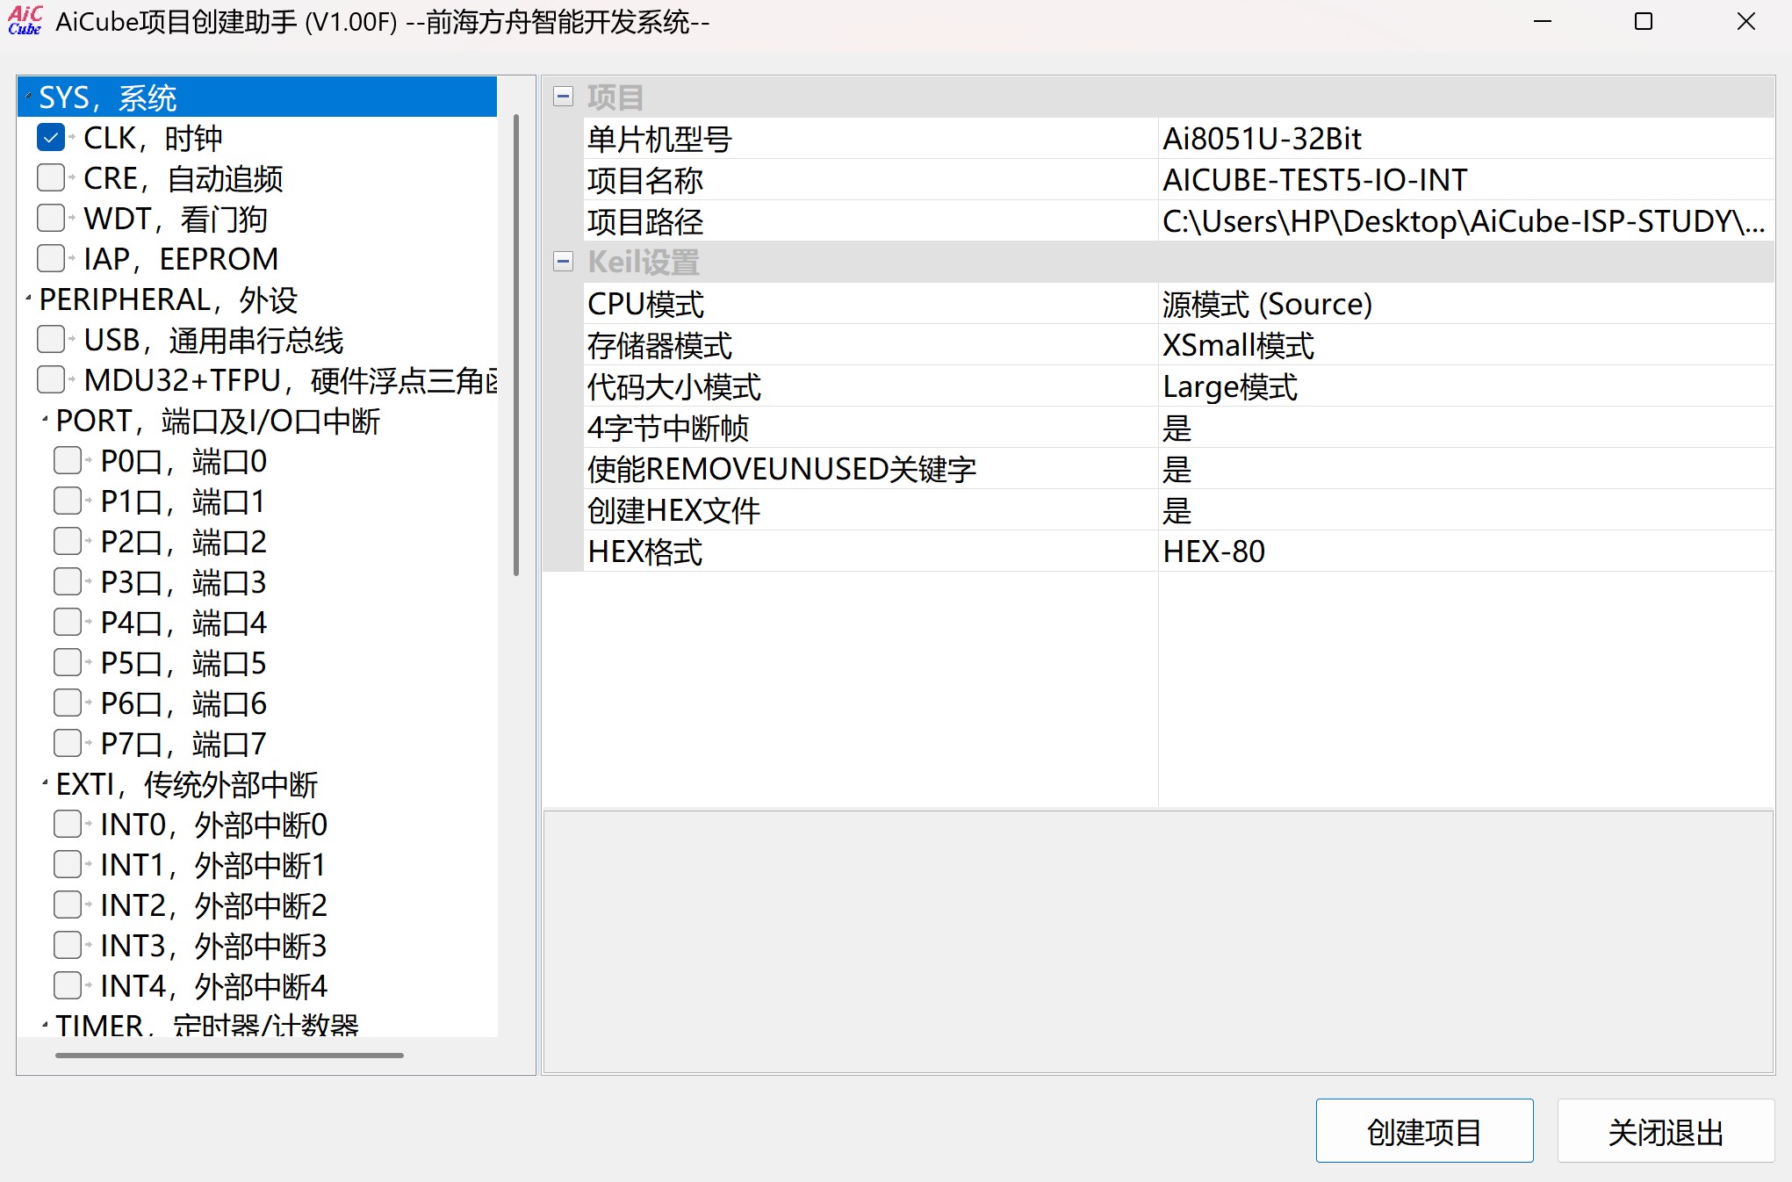Collapse the PORT 端口及I/O口中断 arrow
Viewport: 1792px width, 1182px height.
click(45, 421)
